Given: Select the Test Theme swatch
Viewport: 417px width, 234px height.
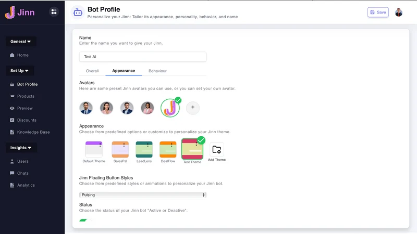Looking at the screenshot, I should pos(192,149).
